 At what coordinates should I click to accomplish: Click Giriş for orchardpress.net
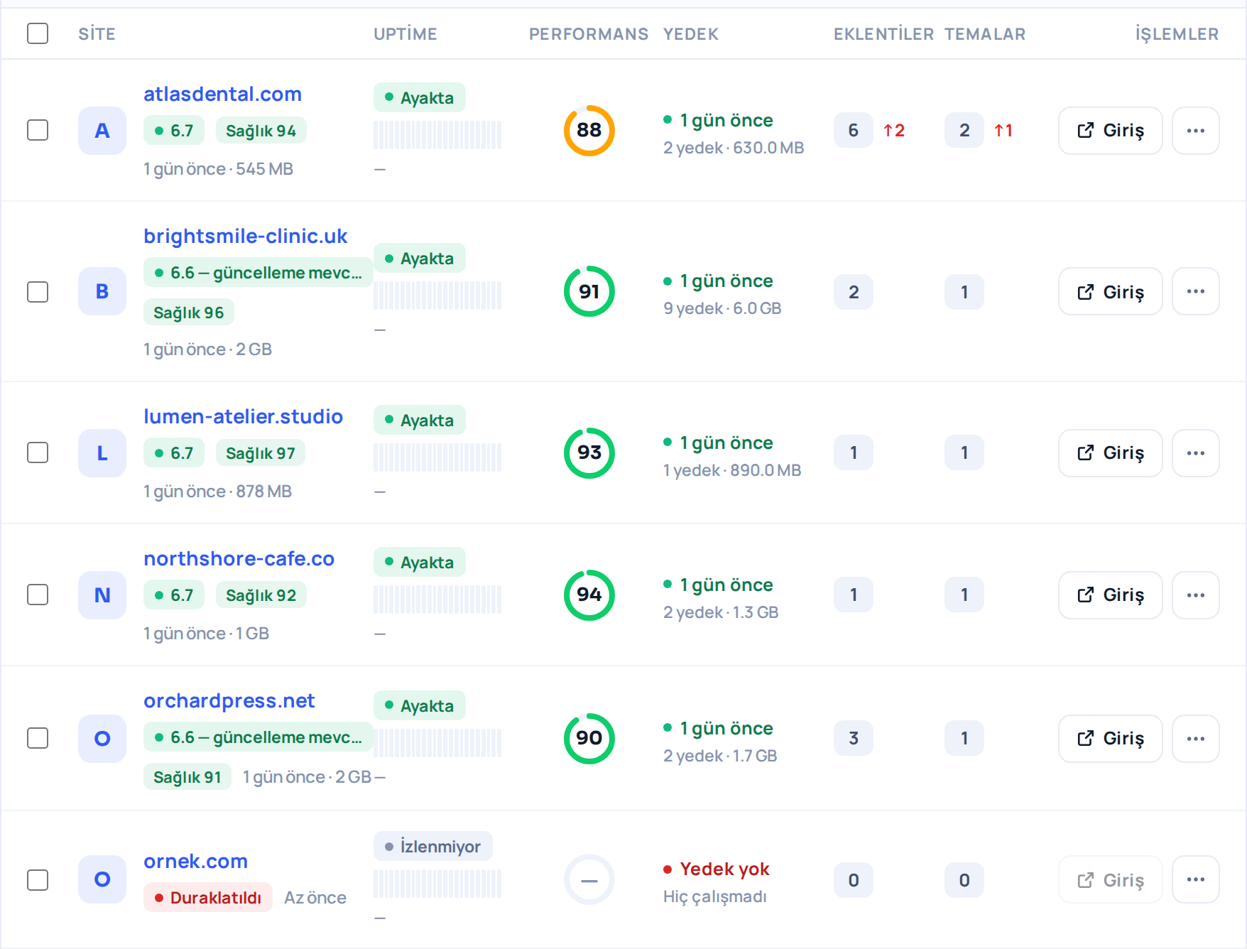[1111, 739]
